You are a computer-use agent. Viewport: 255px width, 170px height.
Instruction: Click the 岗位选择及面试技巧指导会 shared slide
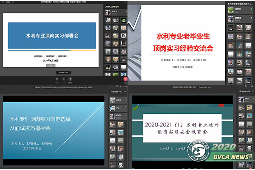tap(53, 127)
